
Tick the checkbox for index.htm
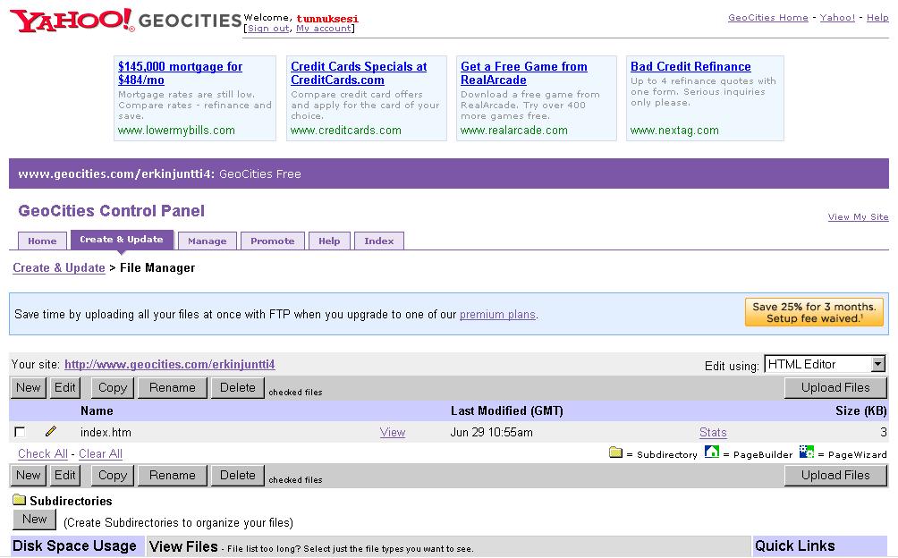[20, 433]
